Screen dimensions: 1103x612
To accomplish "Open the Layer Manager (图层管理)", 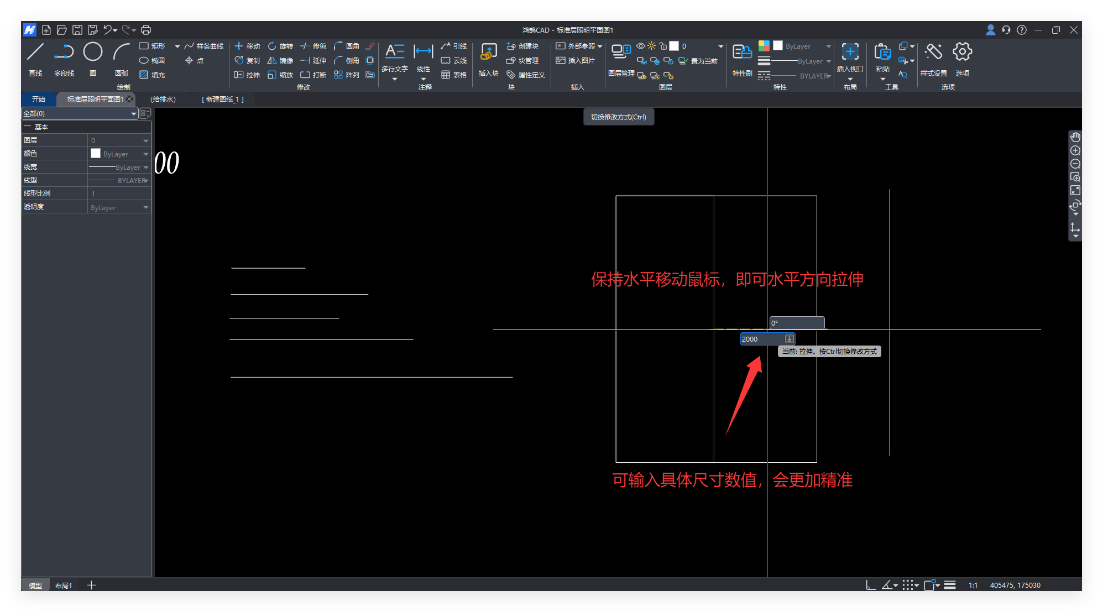I will (621, 53).
